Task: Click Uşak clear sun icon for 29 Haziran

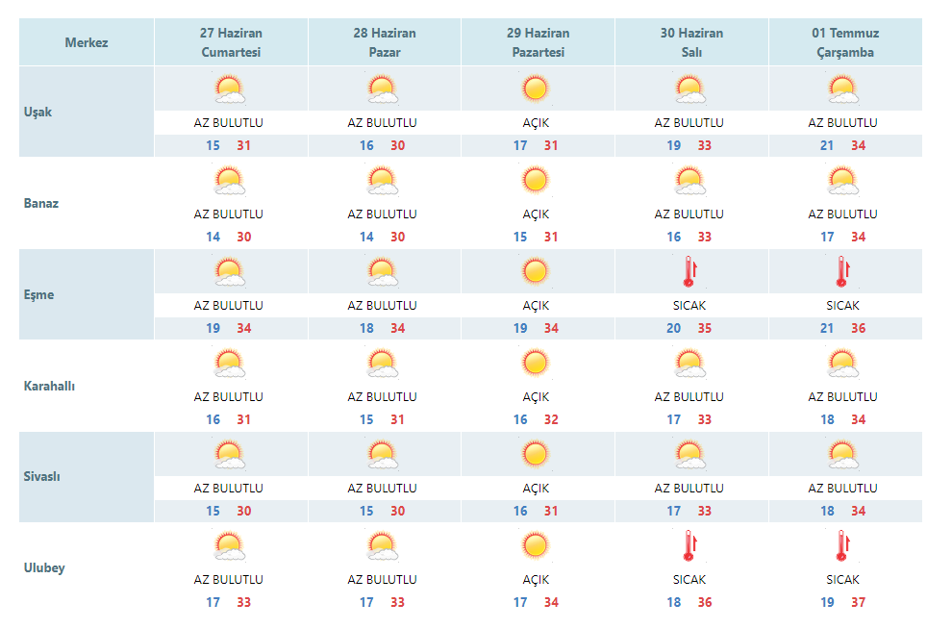Action: tap(535, 88)
